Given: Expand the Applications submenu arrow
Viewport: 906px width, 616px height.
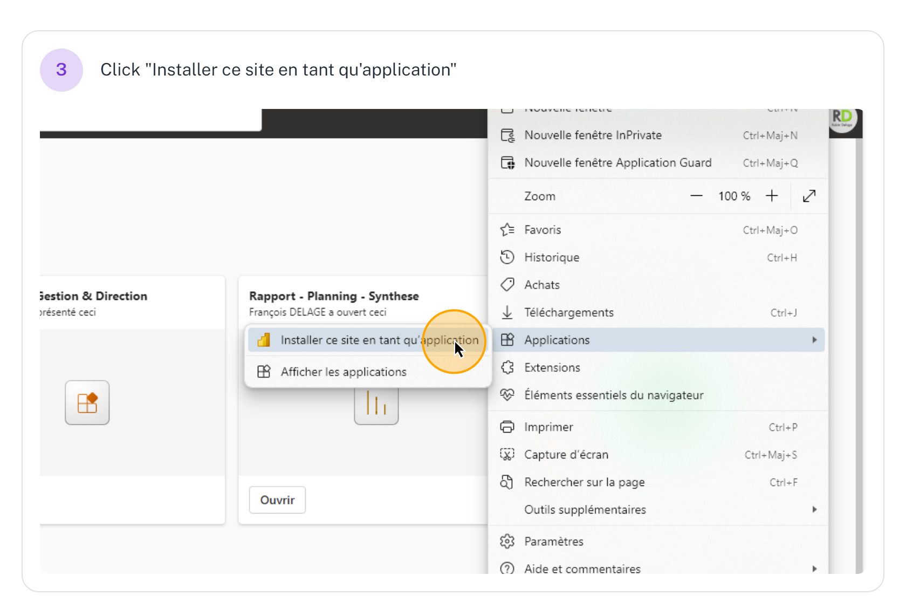Looking at the screenshot, I should click(x=814, y=340).
